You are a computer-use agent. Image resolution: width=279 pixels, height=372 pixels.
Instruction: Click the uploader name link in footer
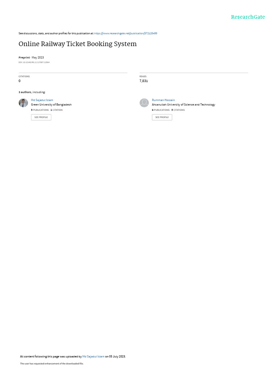coord(93,356)
